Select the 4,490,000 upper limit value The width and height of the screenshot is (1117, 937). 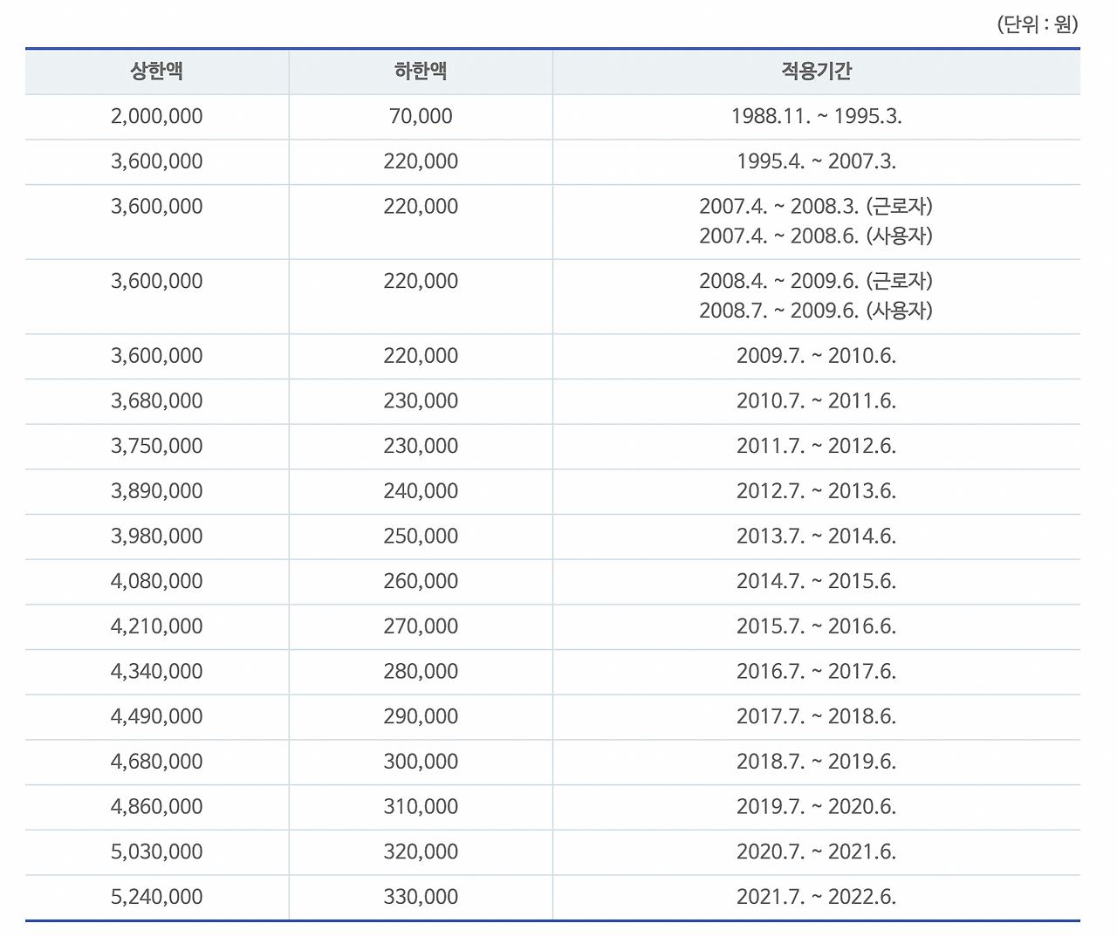click(156, 717)
